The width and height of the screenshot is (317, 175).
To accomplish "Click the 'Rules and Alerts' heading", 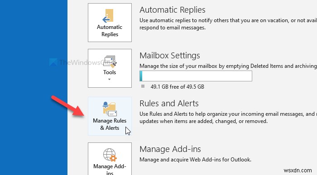I will [169, 104].
